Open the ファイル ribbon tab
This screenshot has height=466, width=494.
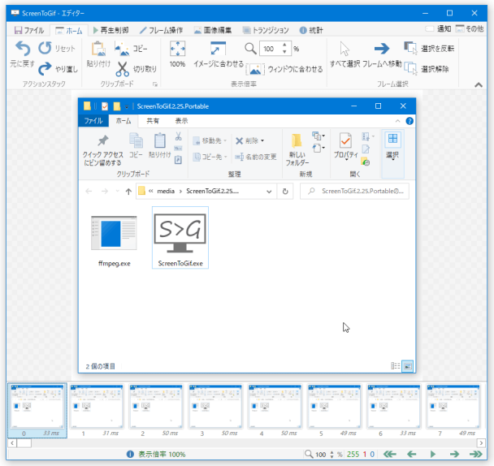click(x=29, y=30)
